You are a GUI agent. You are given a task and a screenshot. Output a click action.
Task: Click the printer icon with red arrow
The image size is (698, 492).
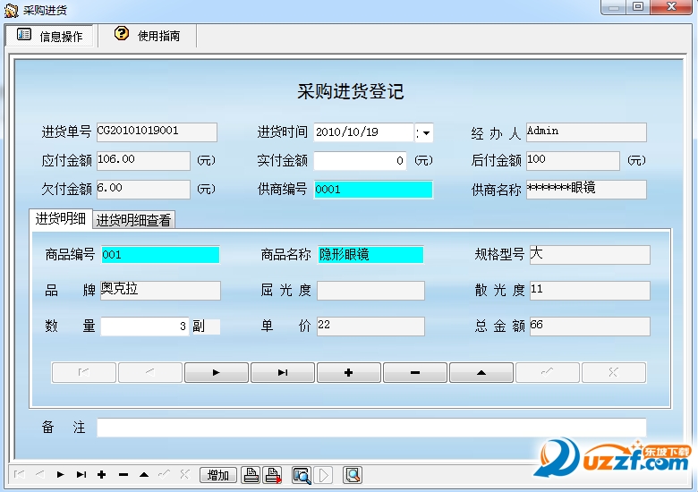(273, 475)
